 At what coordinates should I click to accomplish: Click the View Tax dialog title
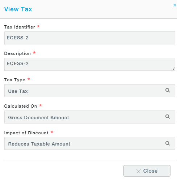(18, 9)
